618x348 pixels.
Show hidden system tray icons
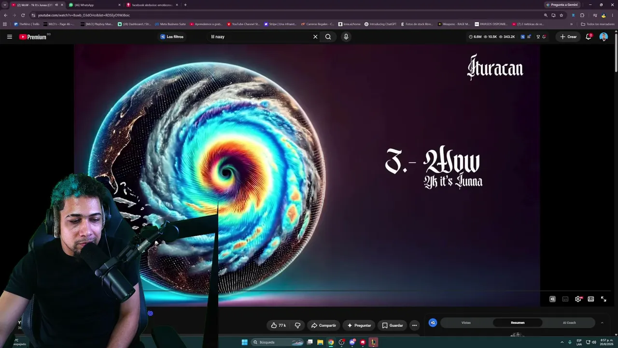click(562, 342)
